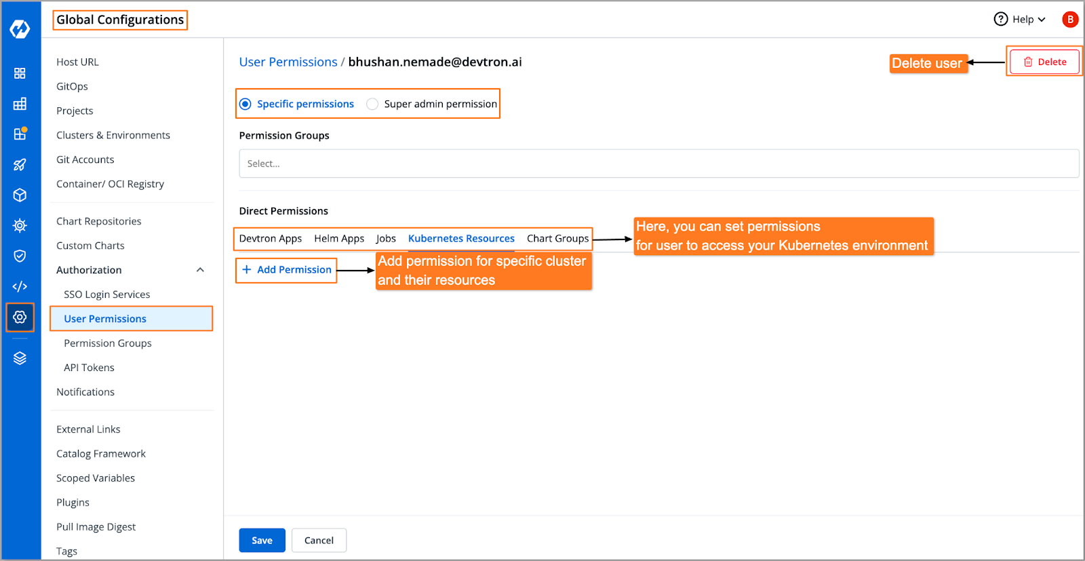The height and width of the screenshot is (561, 1085).
Task: Open the red B user avatar
Action: point(1070,19)
